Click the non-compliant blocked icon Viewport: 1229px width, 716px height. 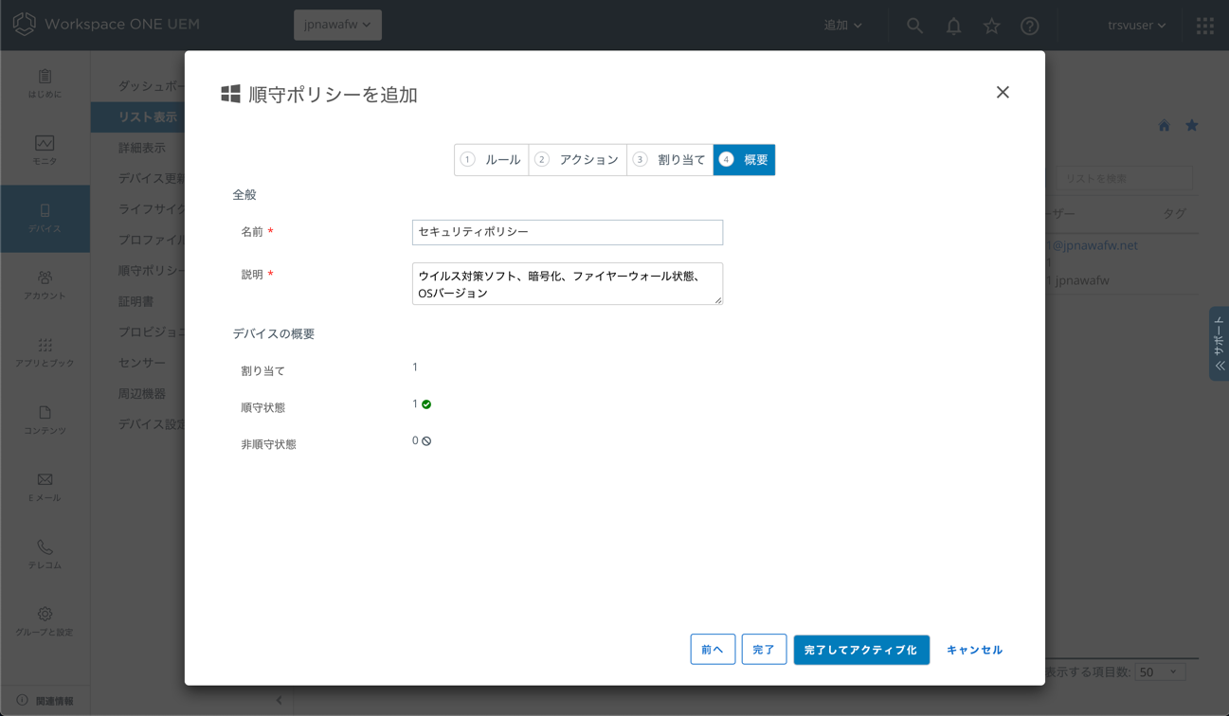[426, 441]
